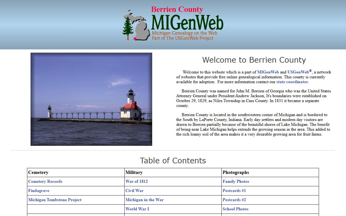Open the School Photos link
The width and height of the screenshot is (346, 216).
click(x=235, y=209)
